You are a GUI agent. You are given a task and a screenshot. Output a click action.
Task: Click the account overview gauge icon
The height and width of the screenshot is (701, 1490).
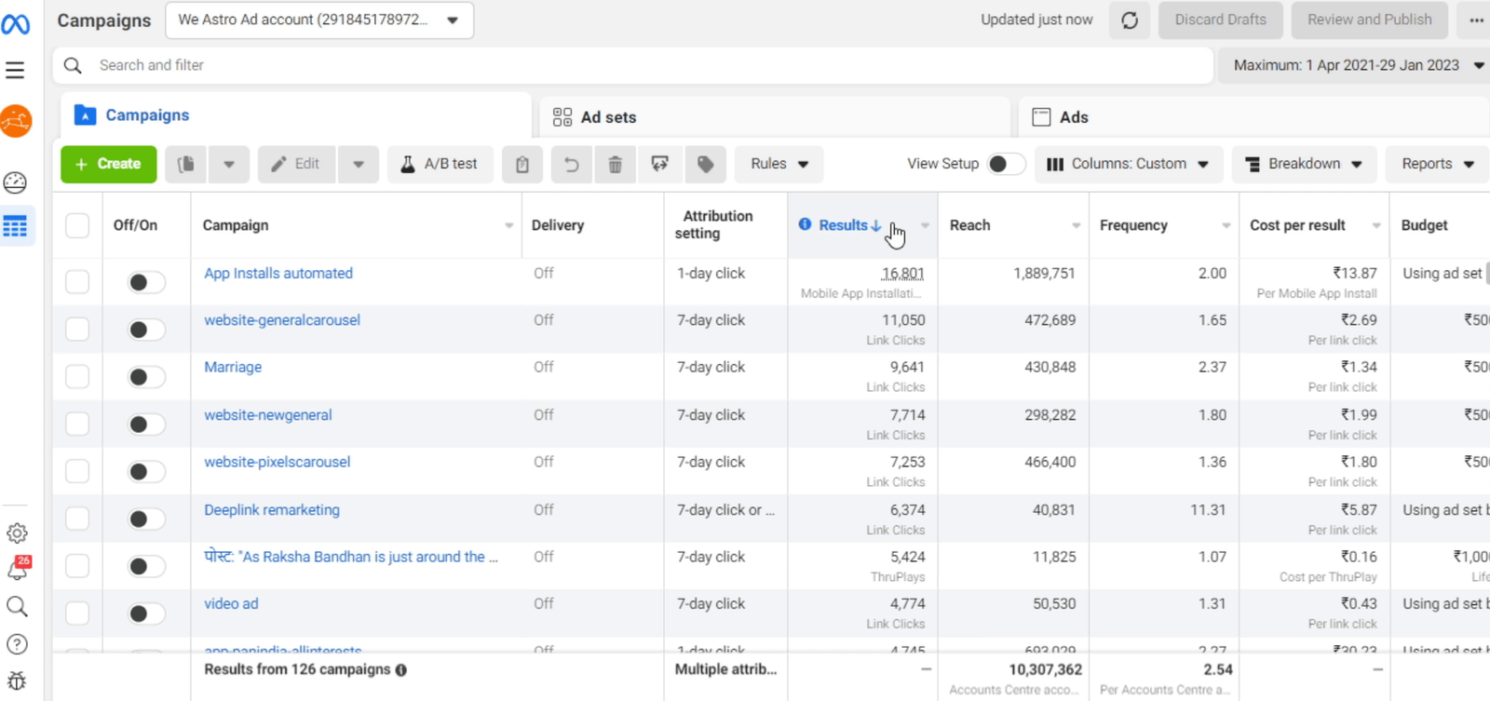(x=15, y=182)
